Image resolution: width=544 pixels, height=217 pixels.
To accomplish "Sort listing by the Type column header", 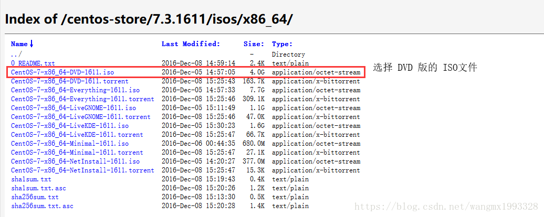I will coord(283,44).
